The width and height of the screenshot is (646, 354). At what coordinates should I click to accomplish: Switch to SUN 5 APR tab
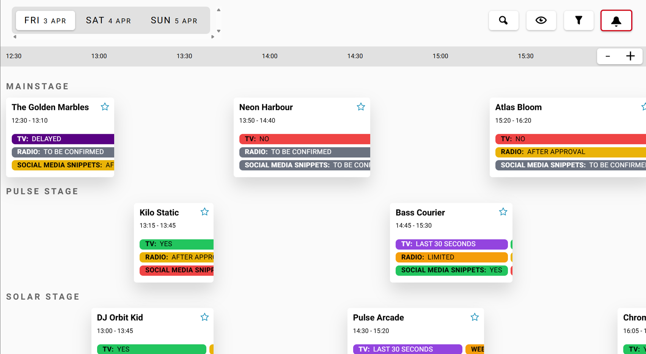(x=174, y=20)
